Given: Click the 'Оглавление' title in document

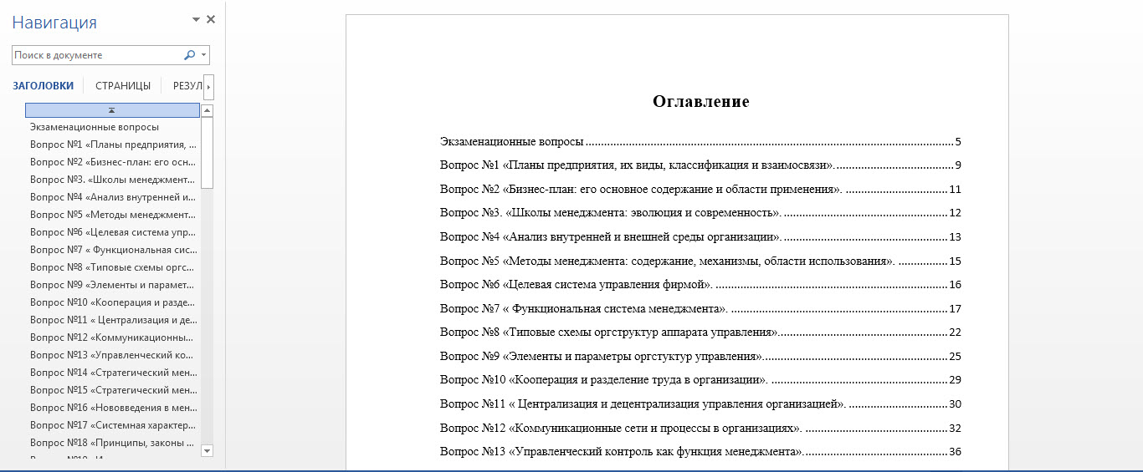Looking at the screenshot, I should coord(701,102).
